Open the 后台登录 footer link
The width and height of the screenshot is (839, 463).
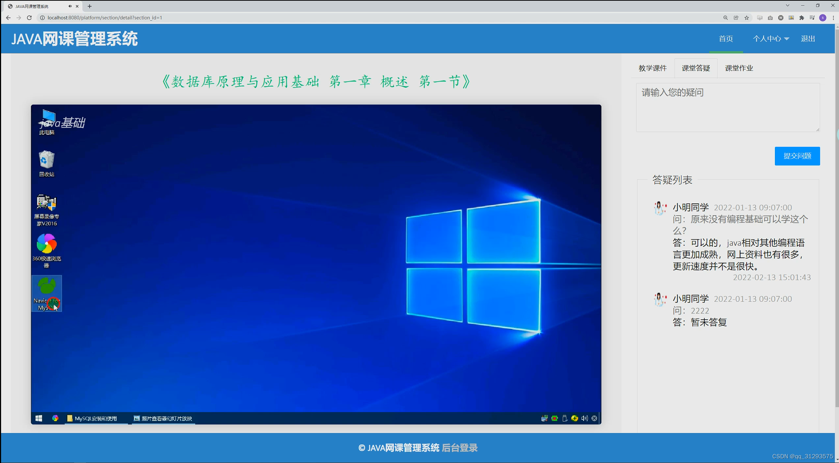(x=459, y=448)
